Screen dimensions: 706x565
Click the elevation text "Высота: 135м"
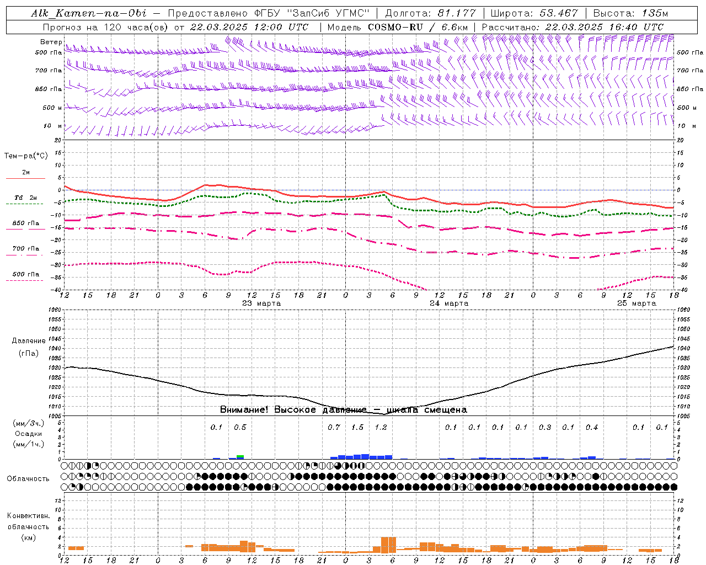pyautogui.click(x=630, y=13)
